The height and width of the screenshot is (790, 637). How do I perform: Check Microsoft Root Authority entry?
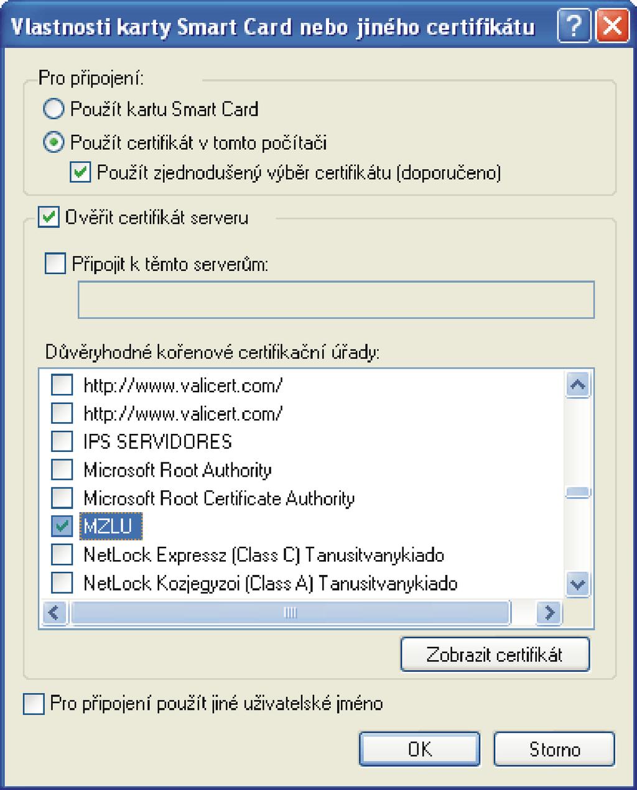coord(62,470)
